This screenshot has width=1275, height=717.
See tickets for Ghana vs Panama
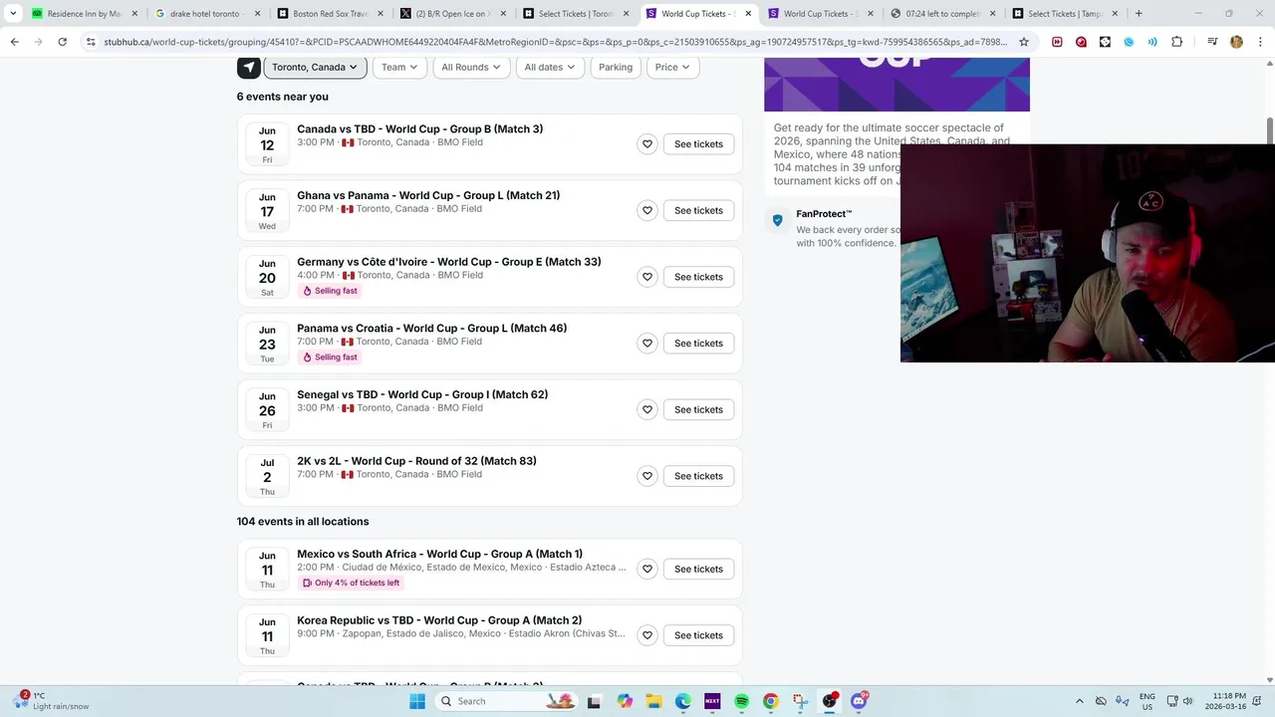(698, 210)
